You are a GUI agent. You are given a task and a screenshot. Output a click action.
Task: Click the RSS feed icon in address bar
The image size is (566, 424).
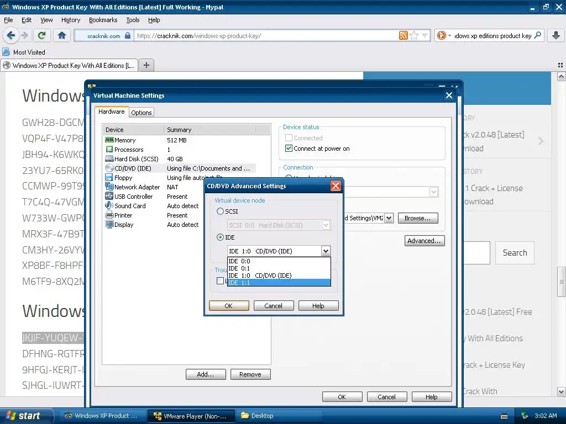(403, 35)
